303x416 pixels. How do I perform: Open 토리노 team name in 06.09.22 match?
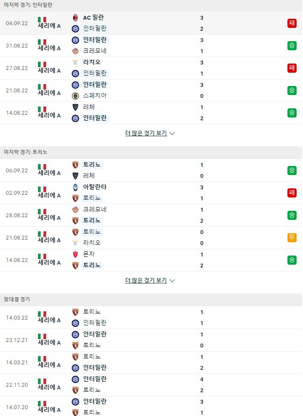[92, 165]
